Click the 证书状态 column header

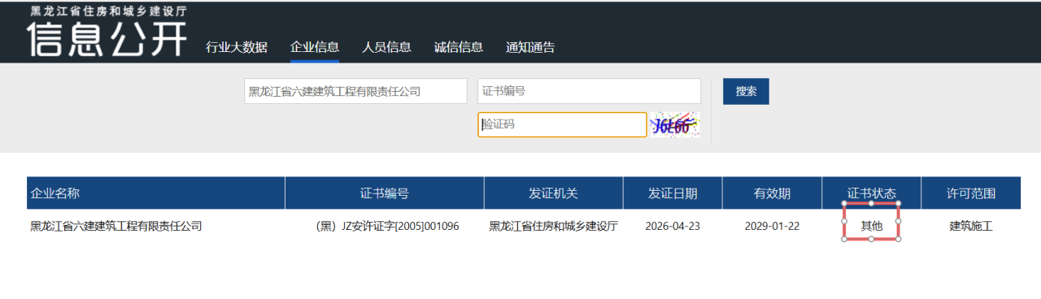tap(872, 193)
